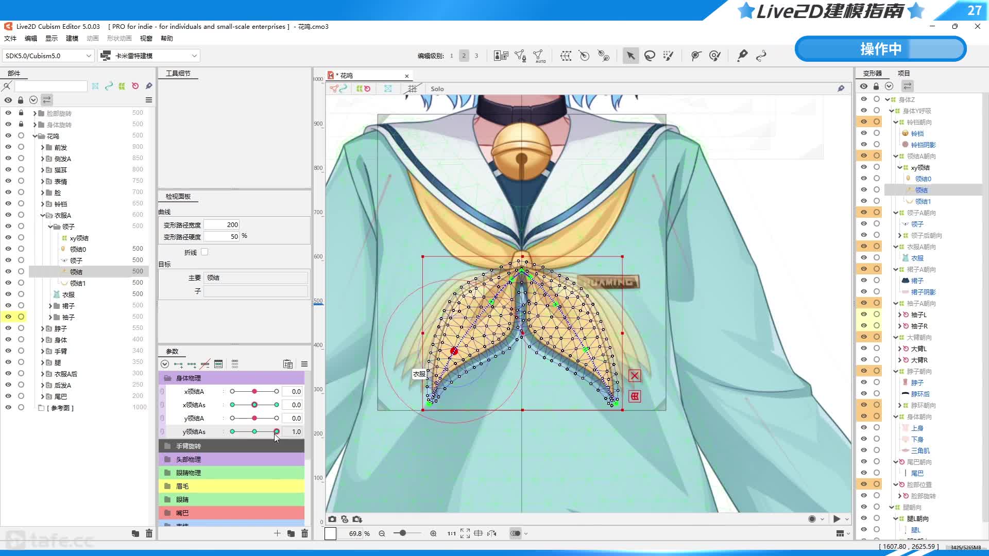Set edit level to 1
This screenshot has width=989, height=556.
[451, 56]
